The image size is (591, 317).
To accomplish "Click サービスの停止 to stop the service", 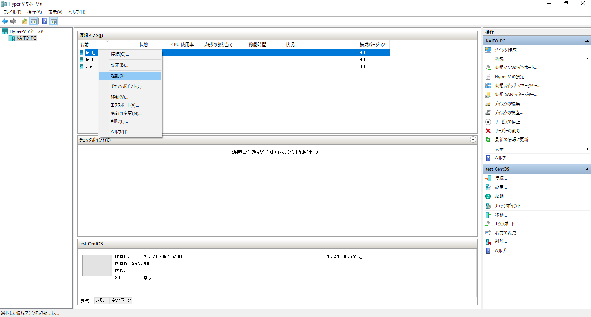I will click(x=507, y=122).
